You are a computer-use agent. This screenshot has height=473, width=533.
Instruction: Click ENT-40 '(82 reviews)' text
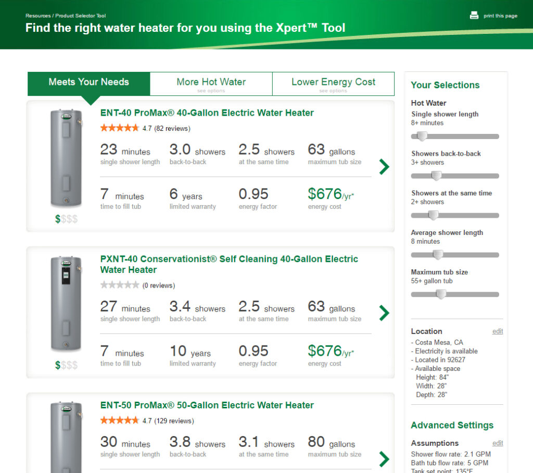172,129
